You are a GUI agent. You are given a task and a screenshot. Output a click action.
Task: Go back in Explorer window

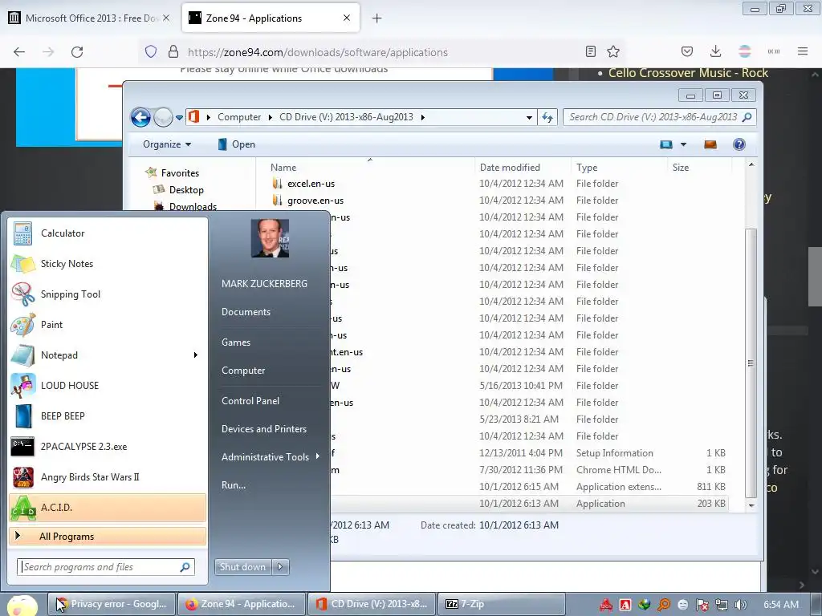pyautogui.click(x=140, y=117)
